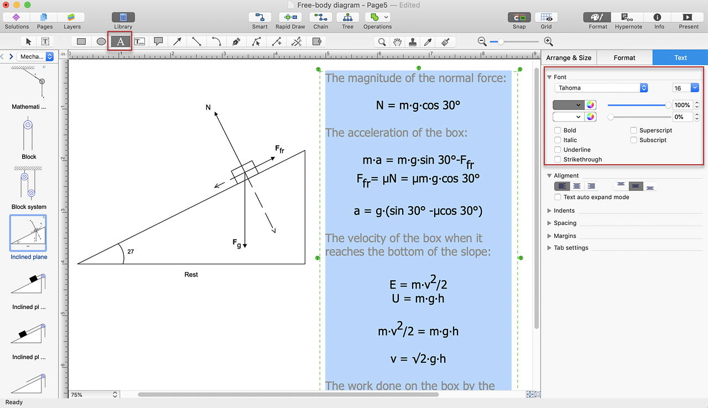Open the 75% zoom level dropdown
This screenshot has width=708, height=408.
(94, 395)
